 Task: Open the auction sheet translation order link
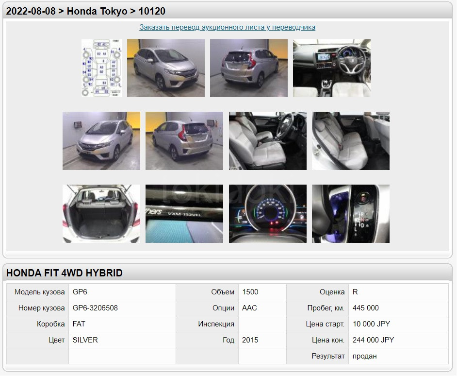point(227,27)
